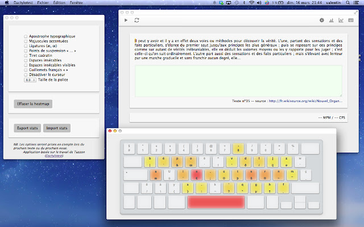Enable Guillemets français checkbox
Screen dimensions: 364x227
(26, 70)
